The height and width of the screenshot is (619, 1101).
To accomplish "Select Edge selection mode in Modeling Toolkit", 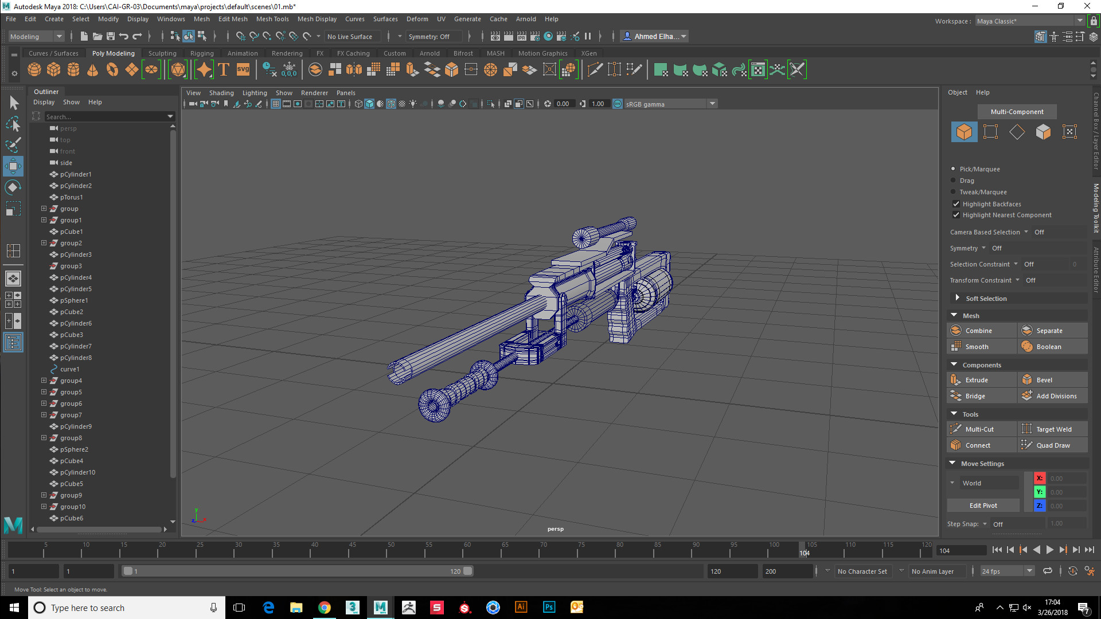I will tap(1017, 132).
